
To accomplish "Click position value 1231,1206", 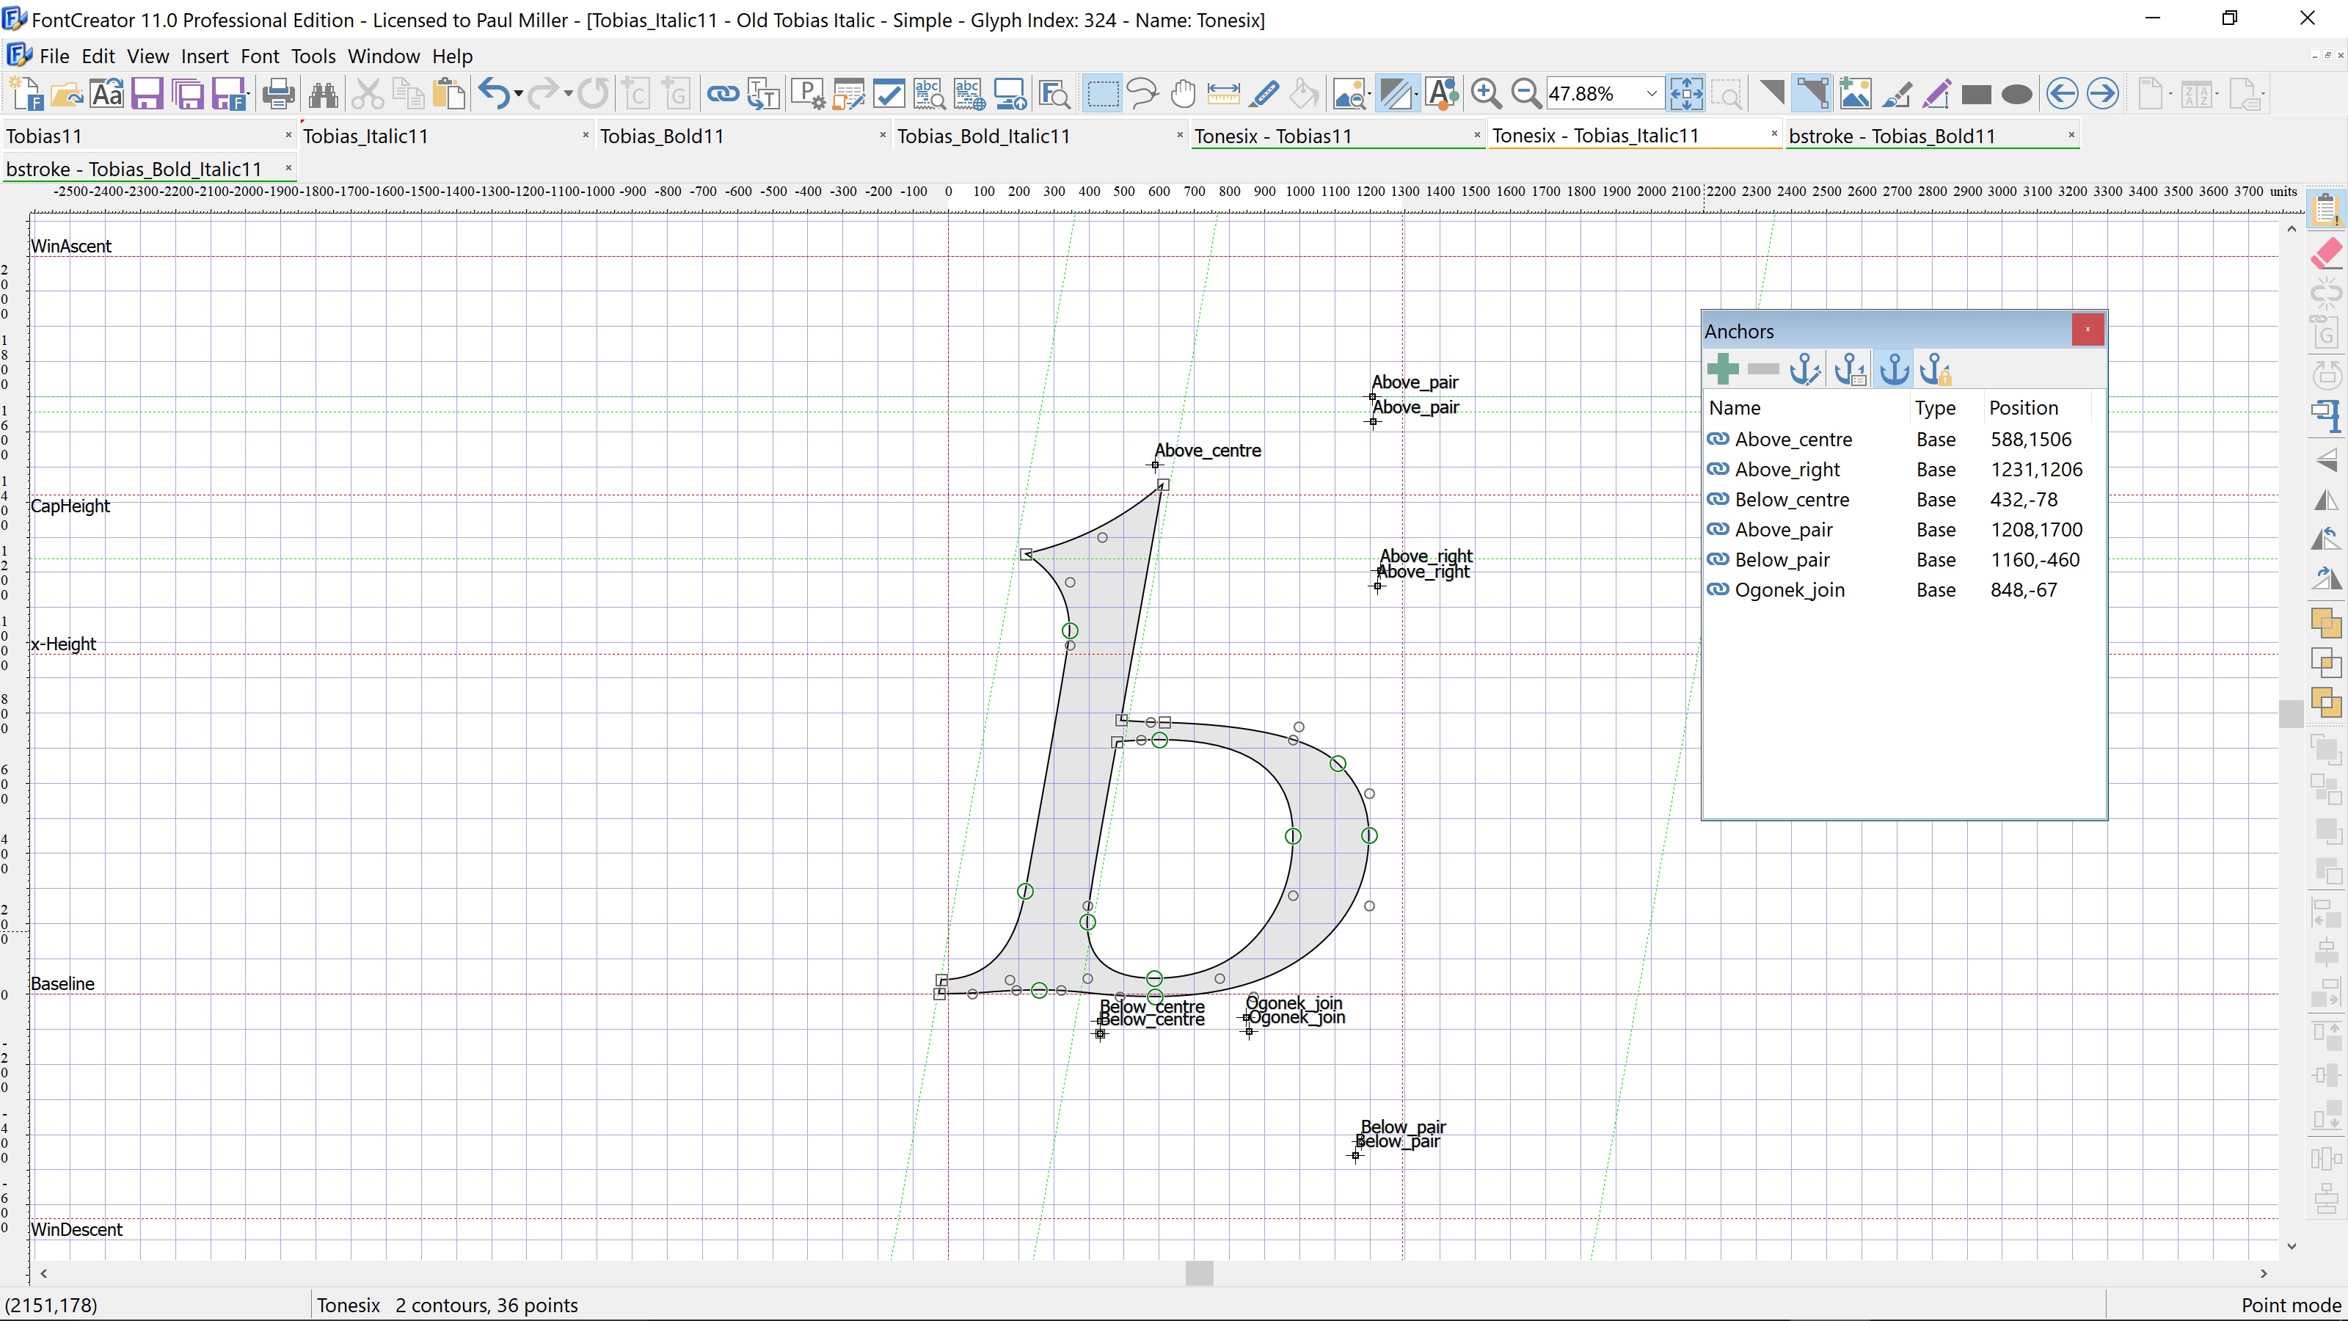I will click(2036, 470).
